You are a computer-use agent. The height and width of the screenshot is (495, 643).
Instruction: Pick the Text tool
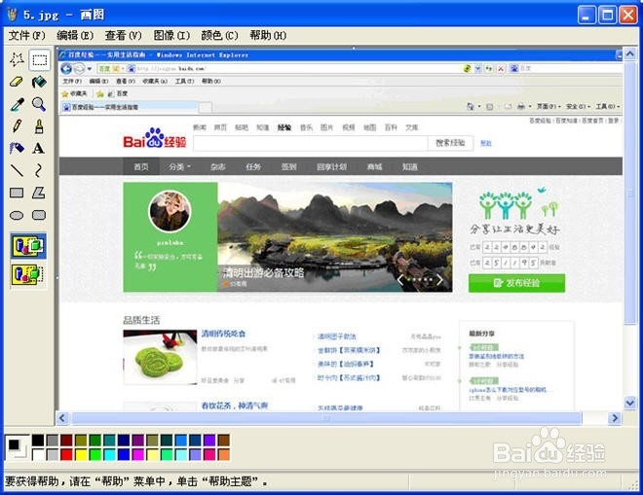(x=39, y=148)
